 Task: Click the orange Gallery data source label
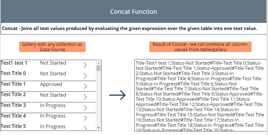click(52, 47)
